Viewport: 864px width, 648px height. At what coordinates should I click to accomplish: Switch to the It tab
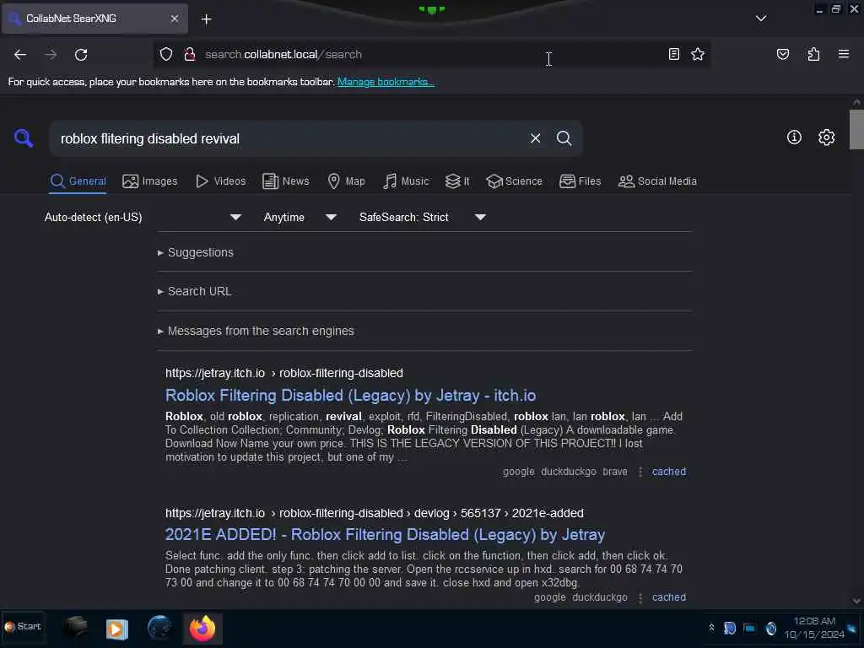(457, 181)
